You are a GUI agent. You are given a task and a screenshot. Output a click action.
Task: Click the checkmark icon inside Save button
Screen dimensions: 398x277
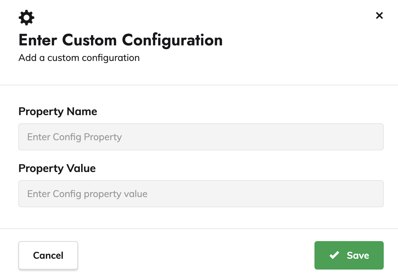click(x=334, y=255)
